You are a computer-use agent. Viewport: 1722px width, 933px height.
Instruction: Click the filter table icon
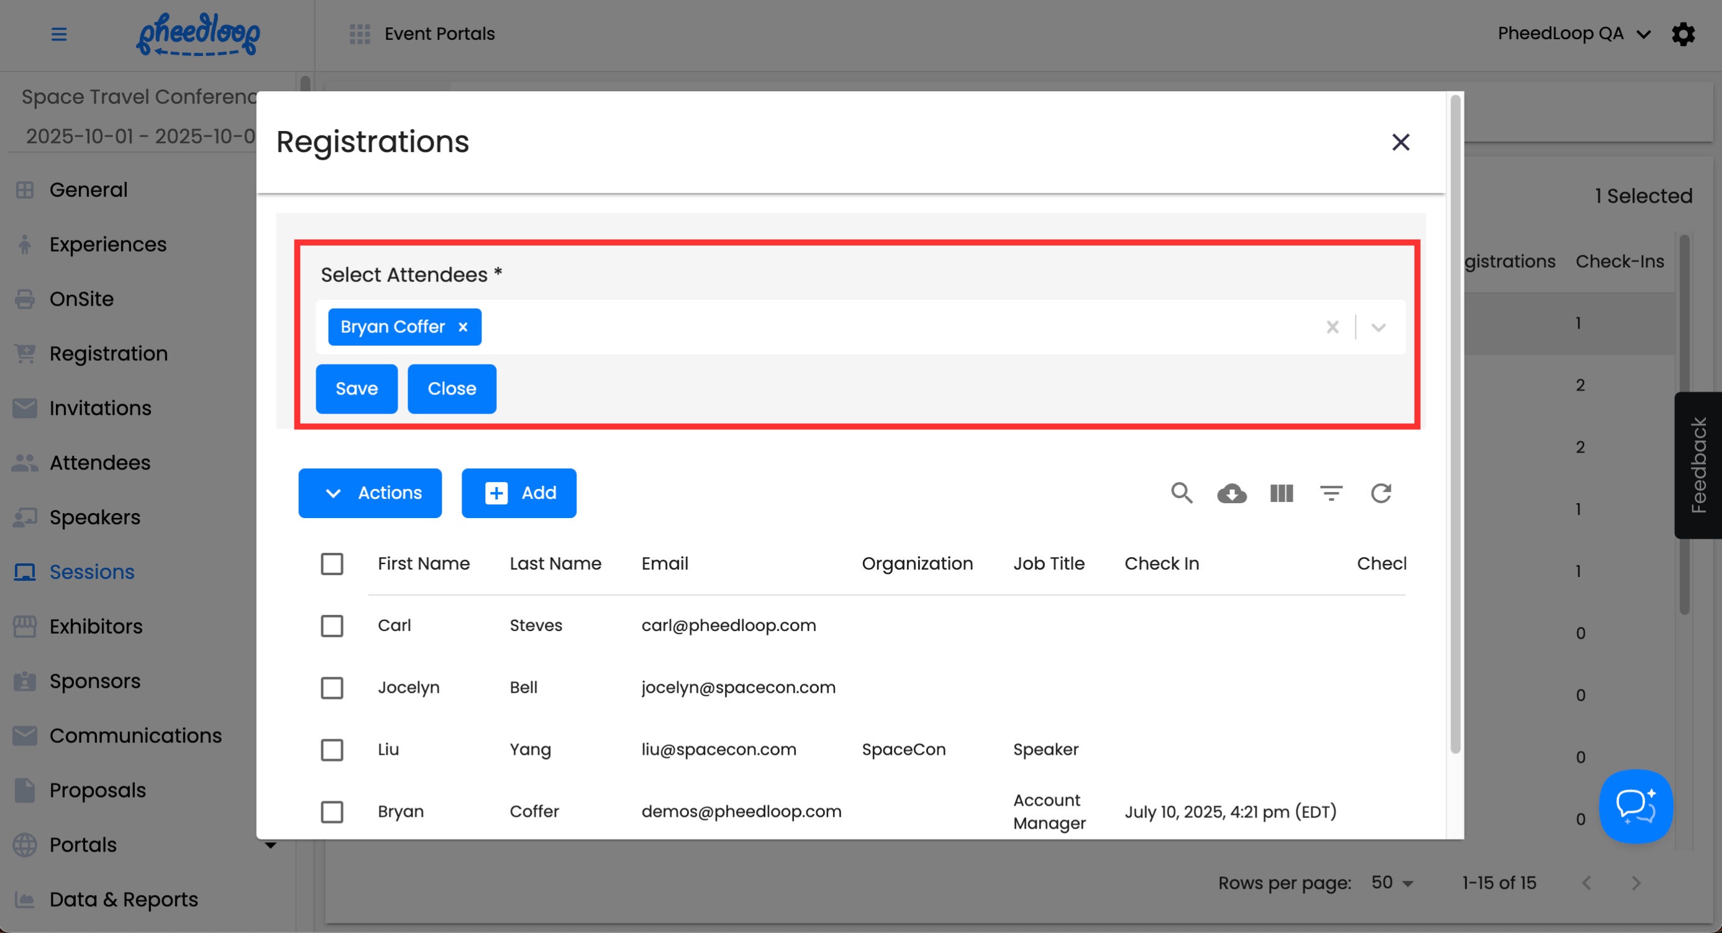pyautogui.click(x=1331, y=493)
